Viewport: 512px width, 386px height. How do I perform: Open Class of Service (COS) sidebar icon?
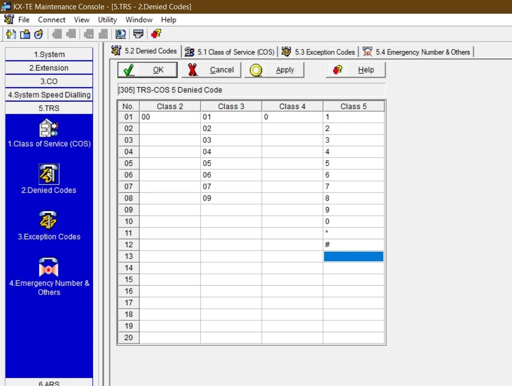coord(49,128)
